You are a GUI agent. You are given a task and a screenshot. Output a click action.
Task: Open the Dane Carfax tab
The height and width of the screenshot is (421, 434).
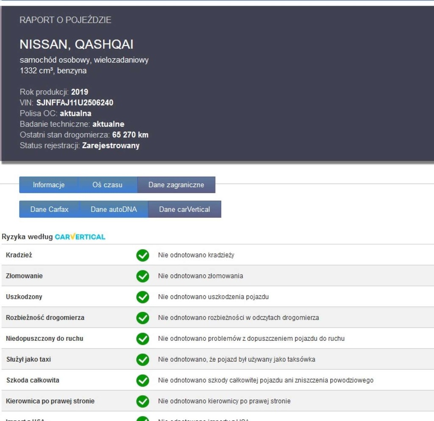49,209
